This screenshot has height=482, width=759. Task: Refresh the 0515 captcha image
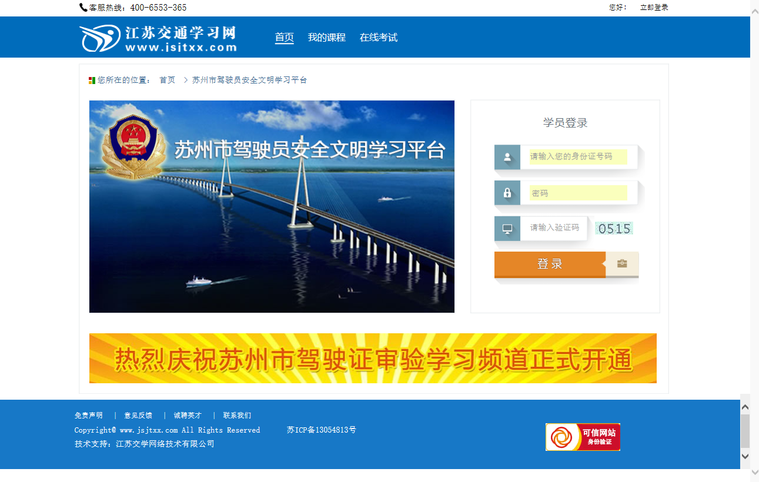point(614,229)
